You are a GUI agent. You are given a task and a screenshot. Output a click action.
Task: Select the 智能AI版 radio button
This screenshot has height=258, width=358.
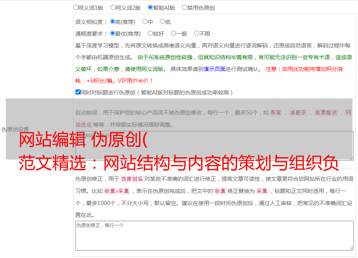[x=150, y=7]
